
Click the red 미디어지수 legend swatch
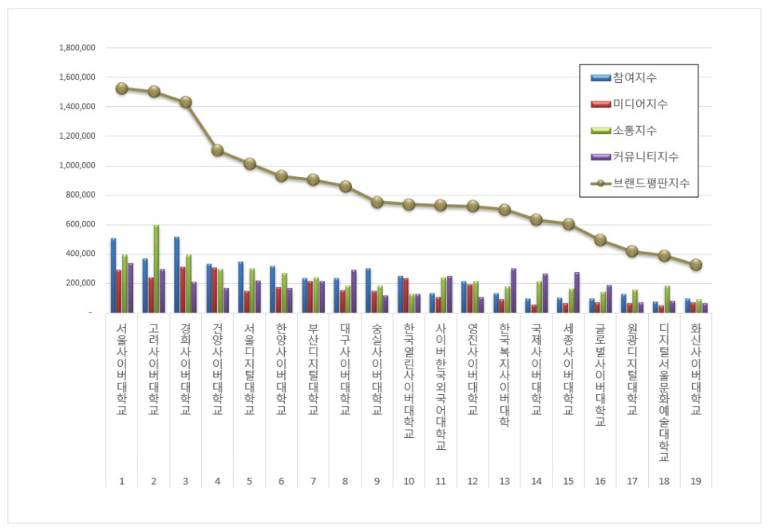pos(601,104)
